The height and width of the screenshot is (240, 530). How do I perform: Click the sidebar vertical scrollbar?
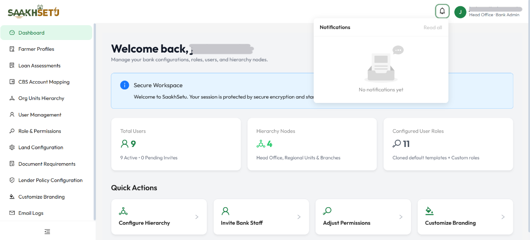pyautogui.click(x=95, y=121)
